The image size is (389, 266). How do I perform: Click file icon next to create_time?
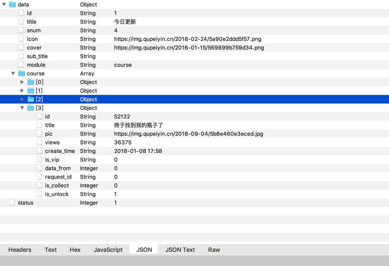click(x=40, y=151)
